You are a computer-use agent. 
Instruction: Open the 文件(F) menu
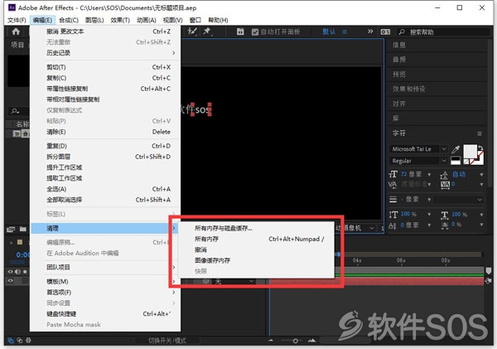click(x=17, y=20)
